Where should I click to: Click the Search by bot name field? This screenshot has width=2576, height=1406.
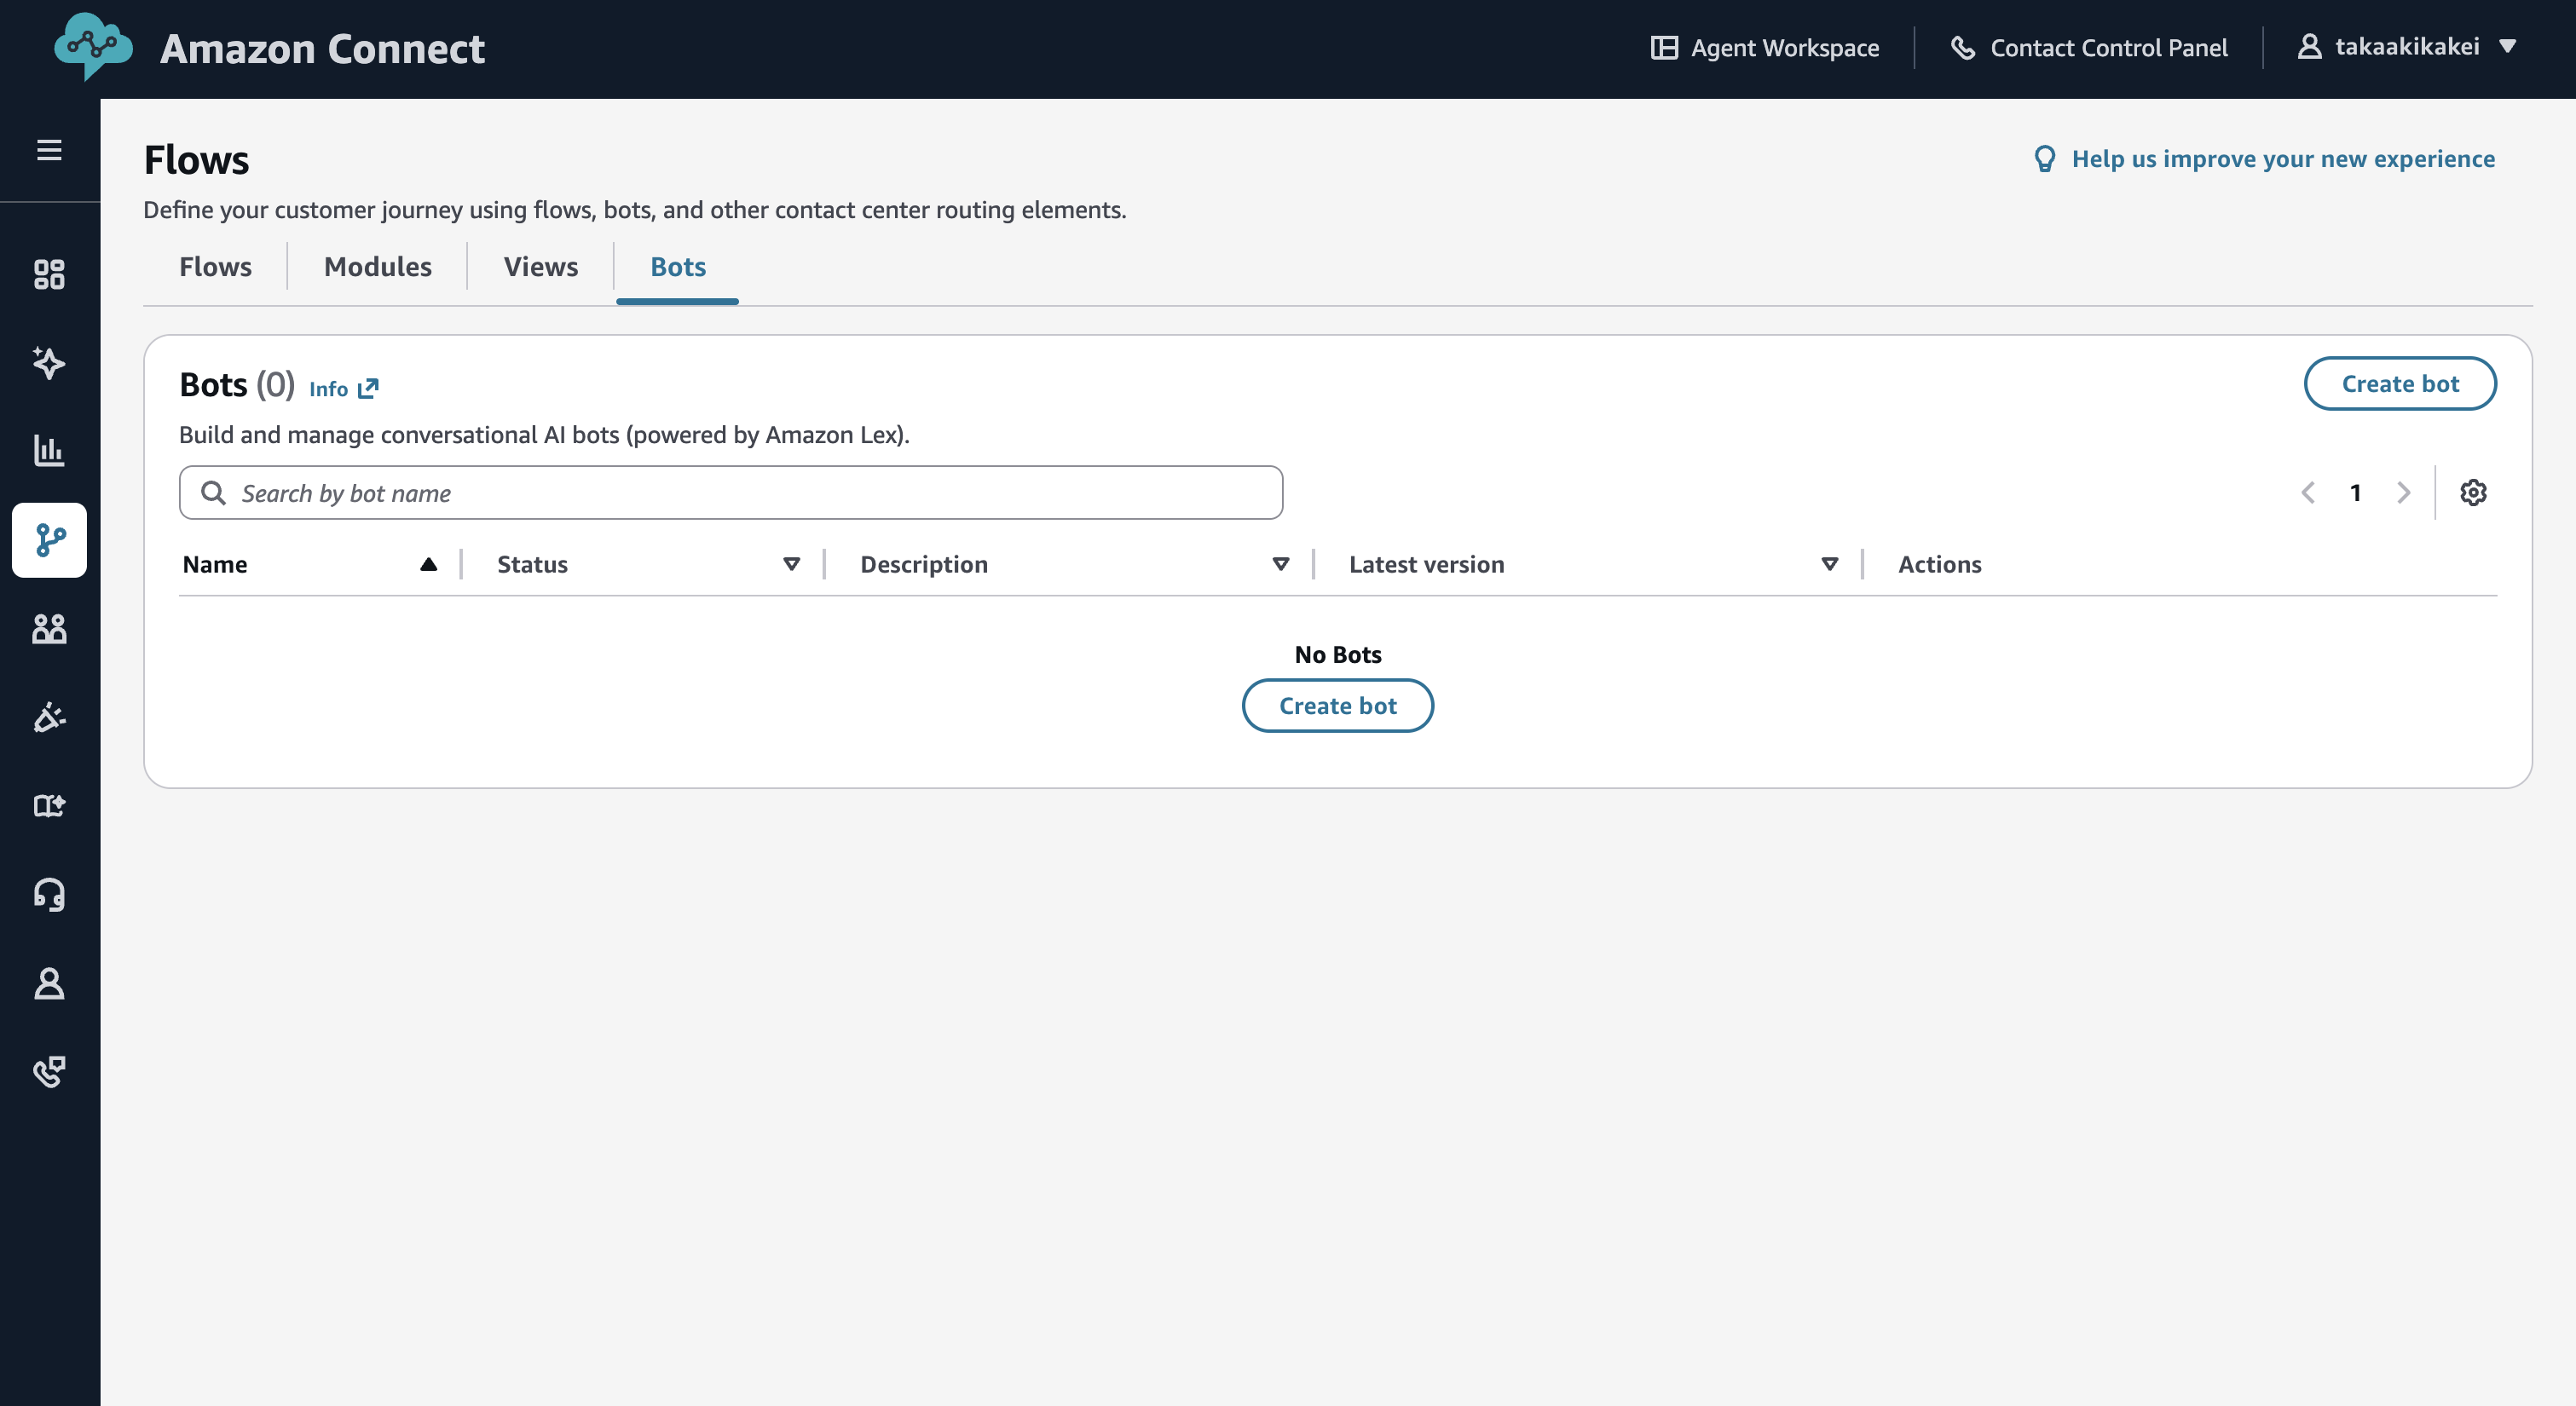[731, 492]
